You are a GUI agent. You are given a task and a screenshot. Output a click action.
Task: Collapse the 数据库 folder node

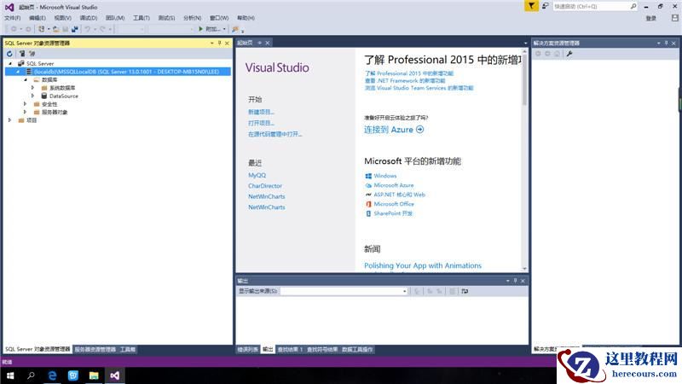(26, 80)
